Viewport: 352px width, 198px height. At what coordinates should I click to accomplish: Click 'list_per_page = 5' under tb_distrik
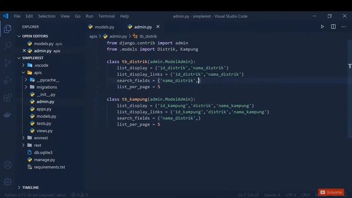click(x=138, y=87)
